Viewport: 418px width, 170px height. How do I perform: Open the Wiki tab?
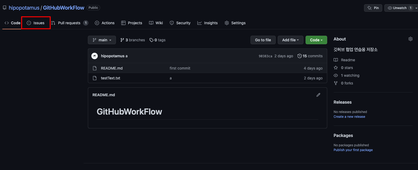pyautogui.click(x=156, y=23)
